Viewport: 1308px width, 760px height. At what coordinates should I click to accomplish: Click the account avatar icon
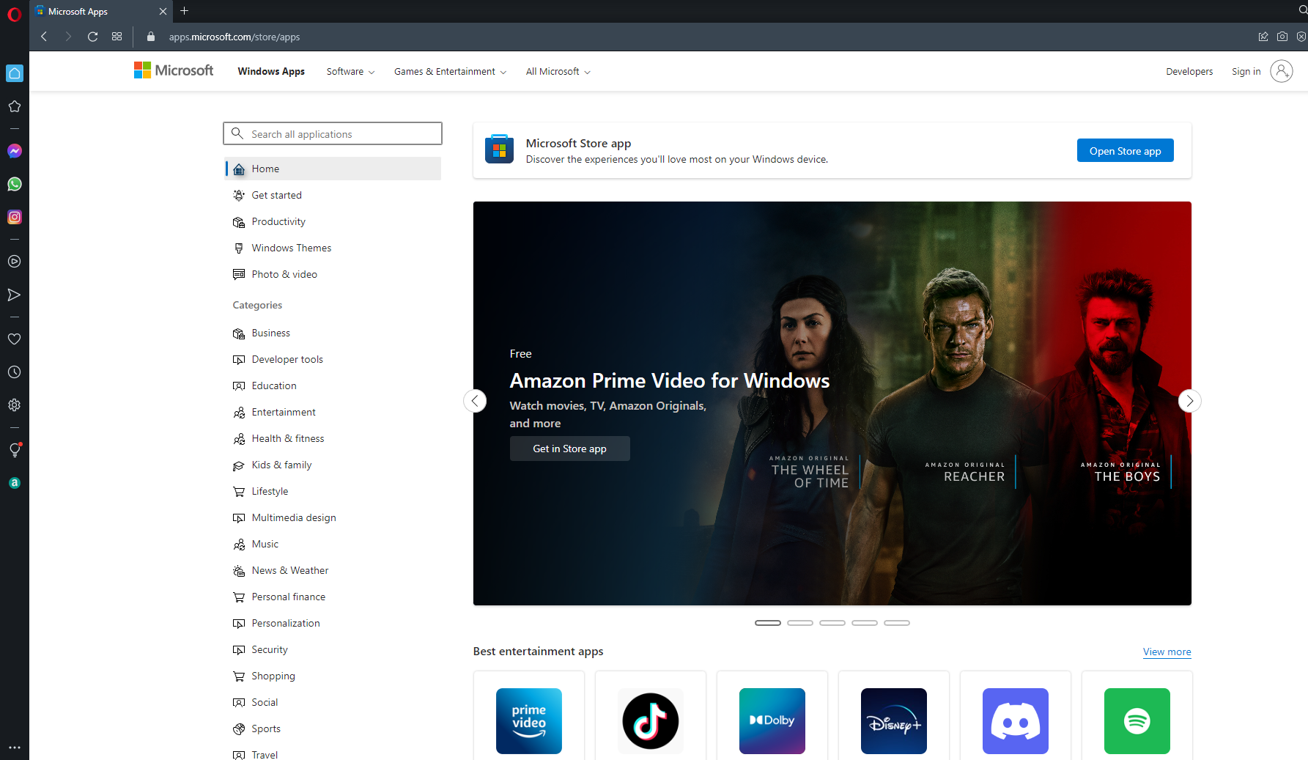point(1282,71)
